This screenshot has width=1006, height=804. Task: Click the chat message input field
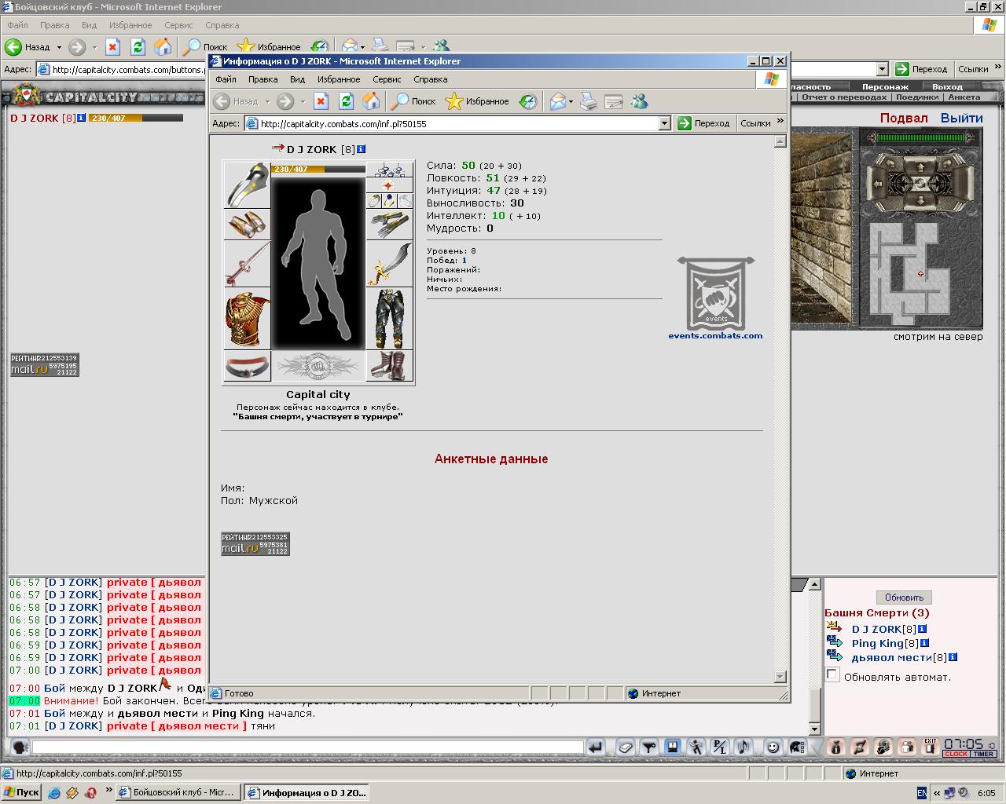coord(307,747)
